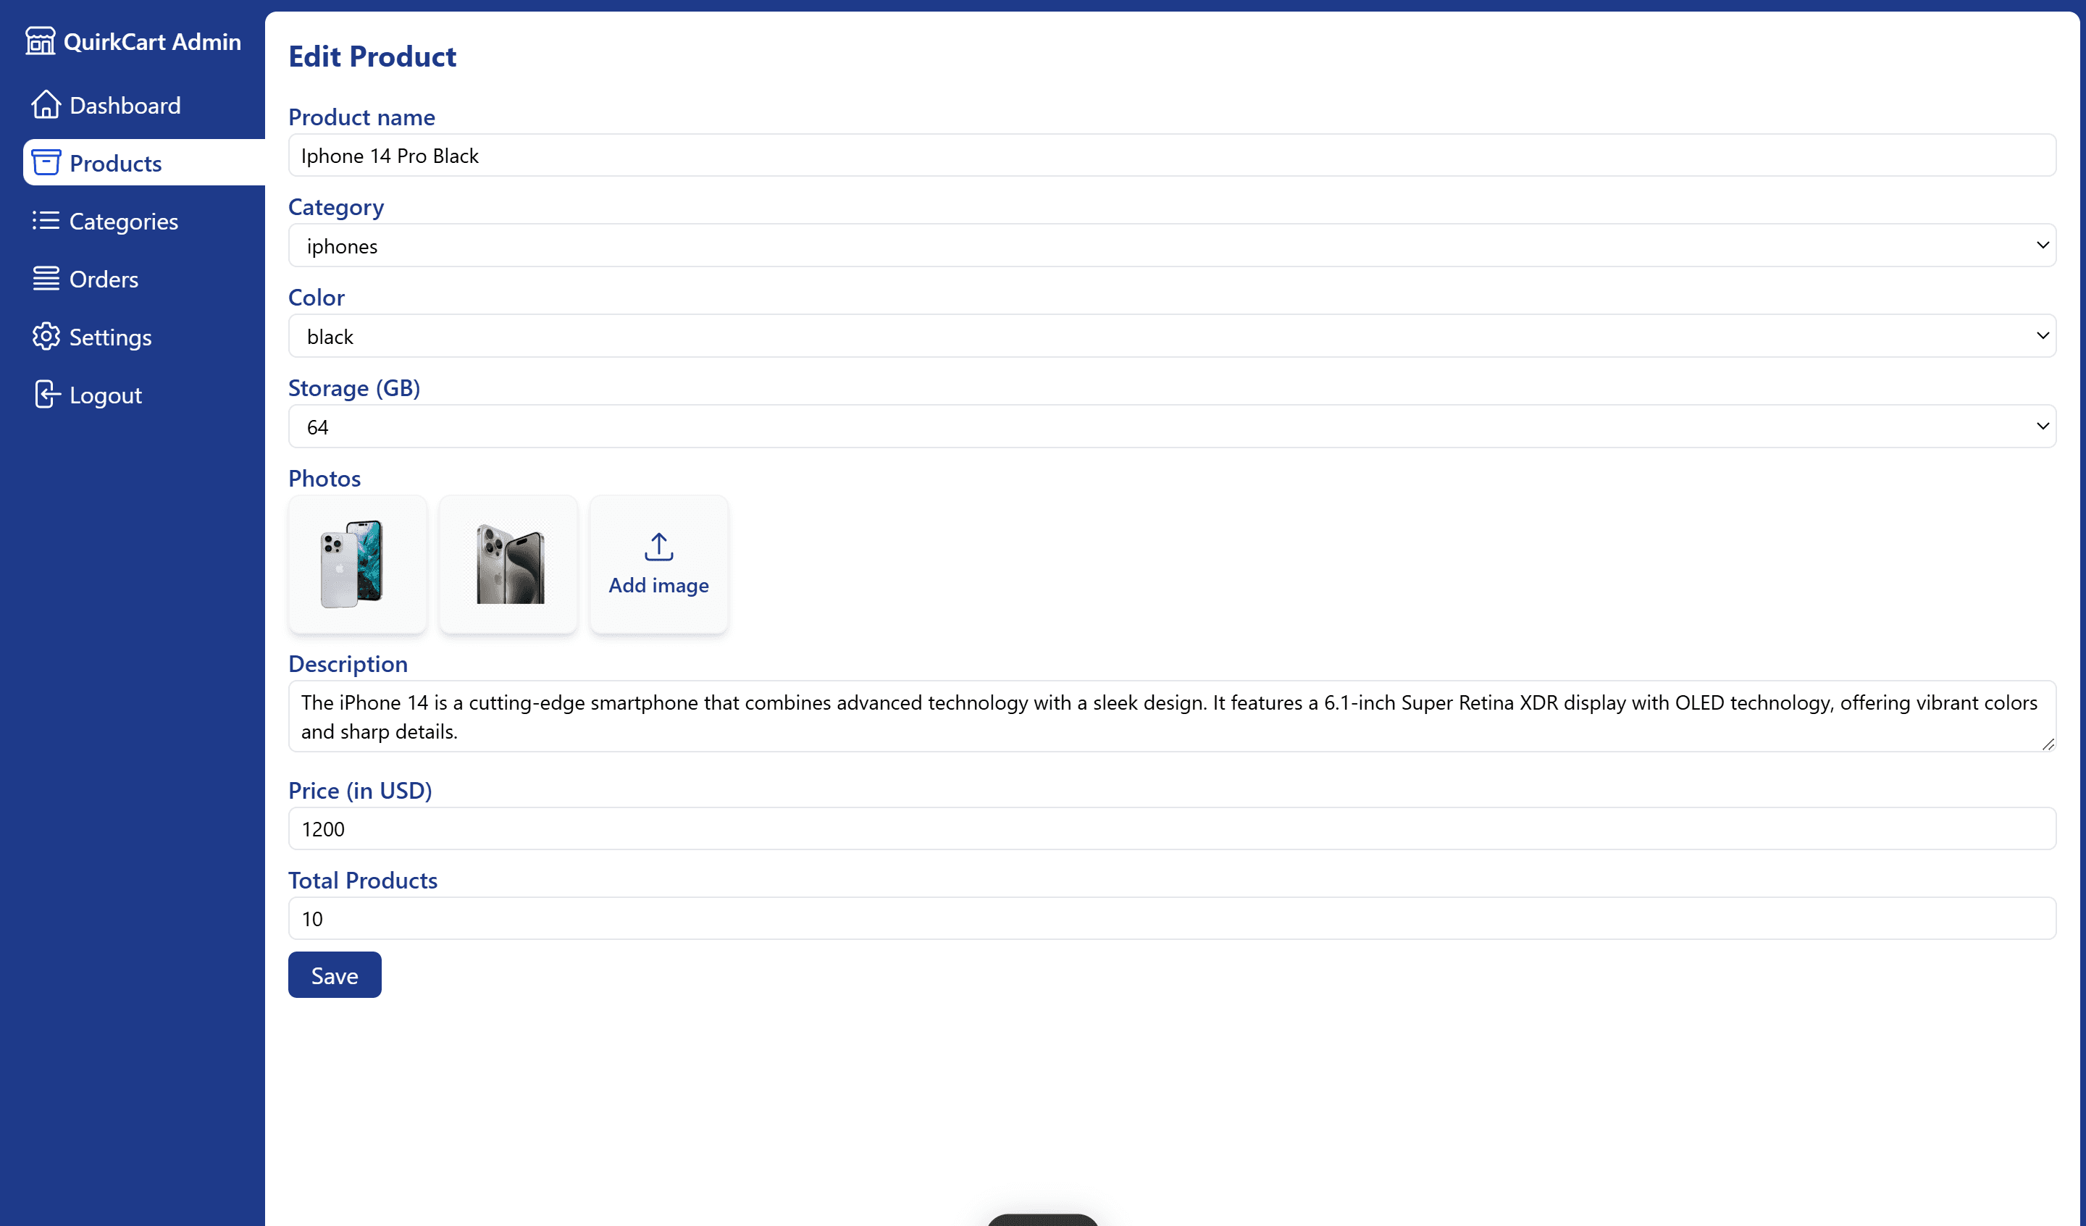Click the Edit Product heading
Image resolution: width=2086 pixels, height=1226 pixels.
pos(372,56)
